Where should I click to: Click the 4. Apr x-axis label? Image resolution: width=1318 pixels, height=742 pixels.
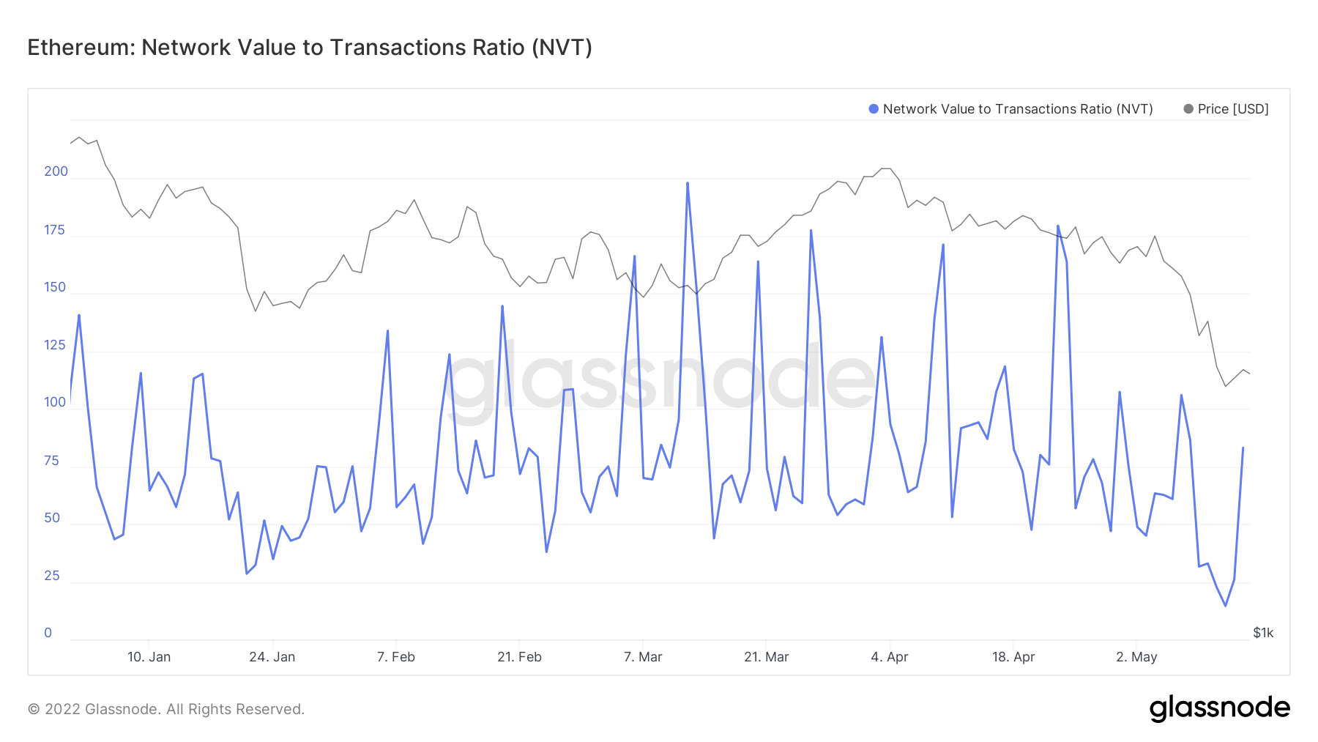coord(889,657)
